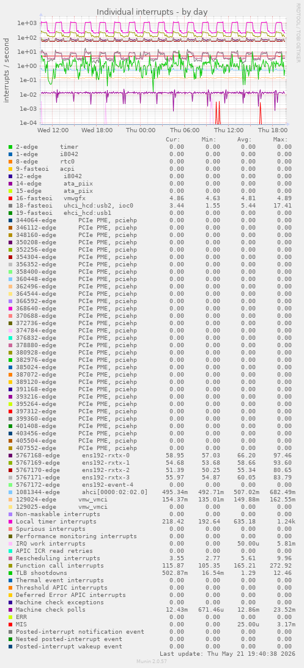304x668 pixels.
Task: Click the red 16-fasteoi vmwgfx legend swatch
Action: (10, 198)
